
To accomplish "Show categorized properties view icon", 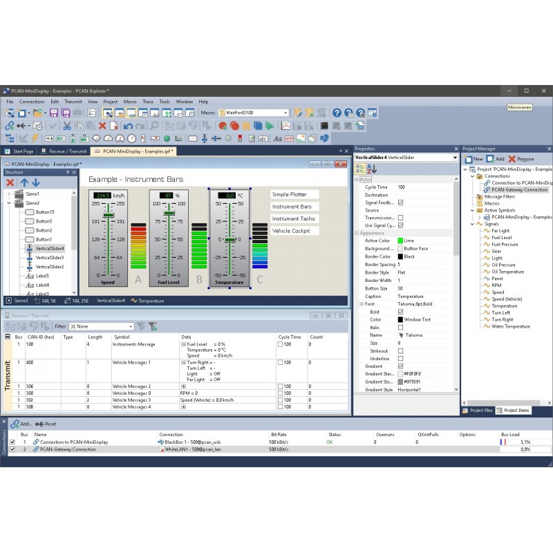I will 360,169.
